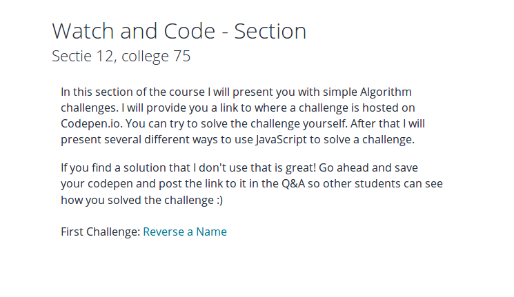Image resolution: width=514 pixels, height=297 pixels.
Task: Click the Watch and Code - Section heading
Action: [x=179, y=32]
